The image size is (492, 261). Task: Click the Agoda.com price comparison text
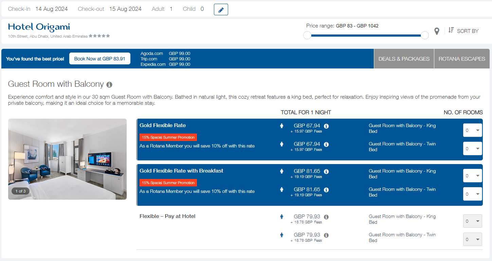click(165, 53)
